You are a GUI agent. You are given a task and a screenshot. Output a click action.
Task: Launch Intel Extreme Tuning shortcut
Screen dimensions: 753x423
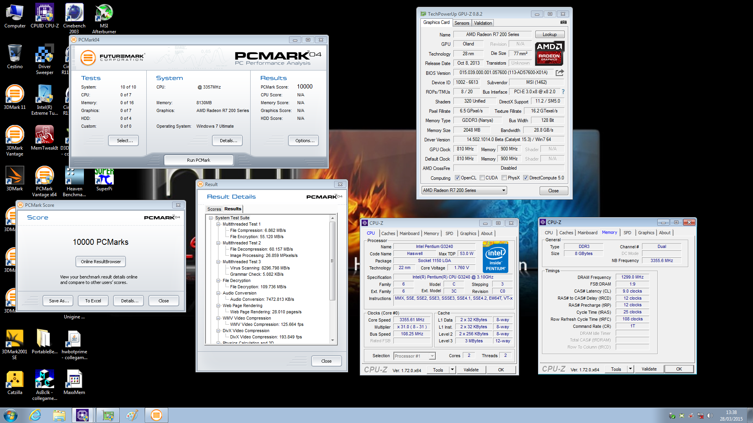(x=45, y=100)
